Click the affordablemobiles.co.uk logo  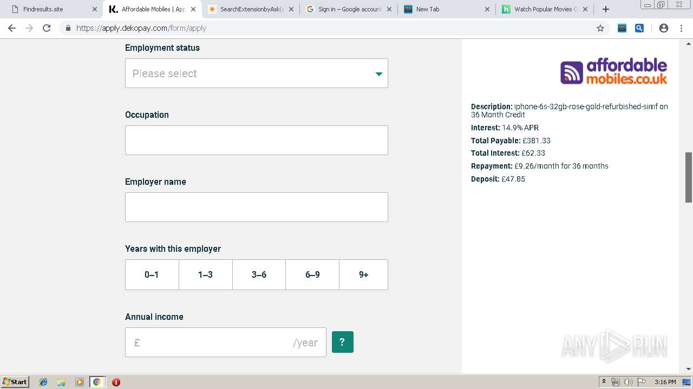pos(613,72)
